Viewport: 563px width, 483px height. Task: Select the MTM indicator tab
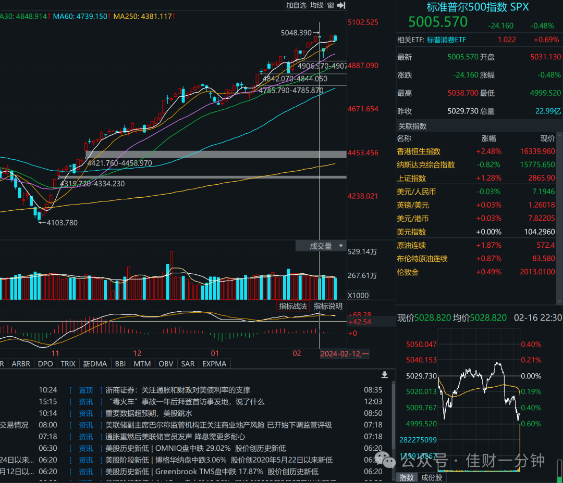[142, 364]
